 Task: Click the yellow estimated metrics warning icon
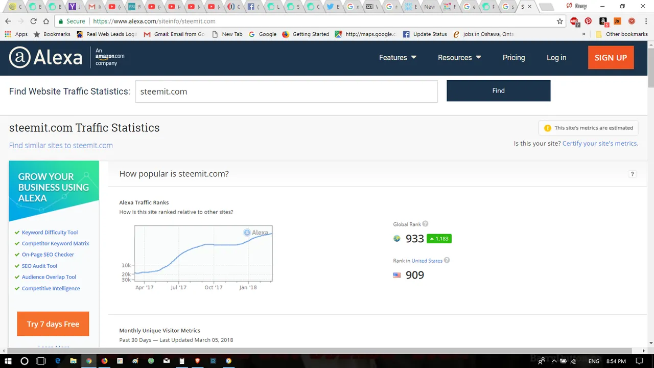click(x=547, y=128)
